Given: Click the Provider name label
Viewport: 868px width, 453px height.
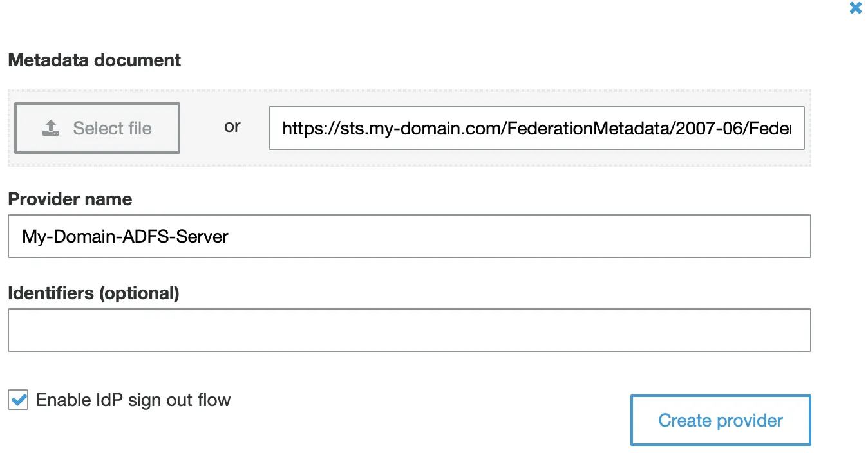Looking at the screenshot, I should 70,199.
